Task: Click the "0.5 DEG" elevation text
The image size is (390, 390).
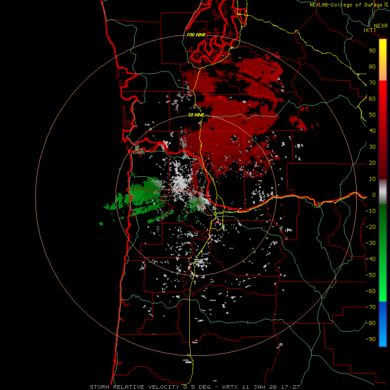Action: point(197,387)
